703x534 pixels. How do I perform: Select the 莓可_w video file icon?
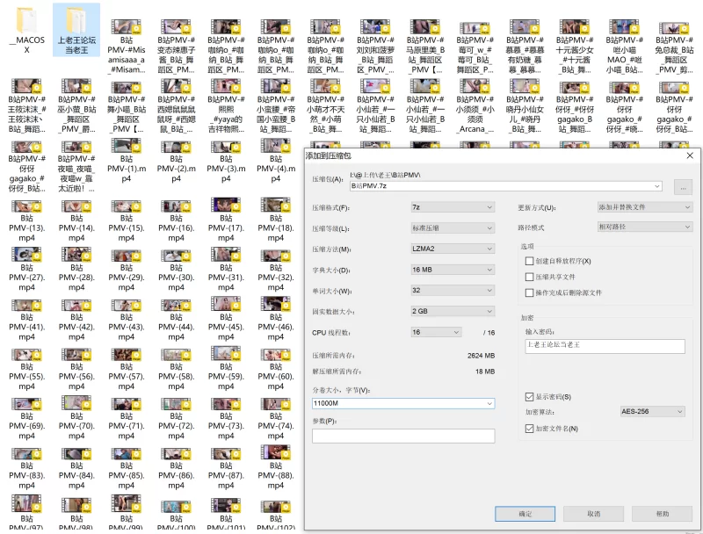coord(475,28)
